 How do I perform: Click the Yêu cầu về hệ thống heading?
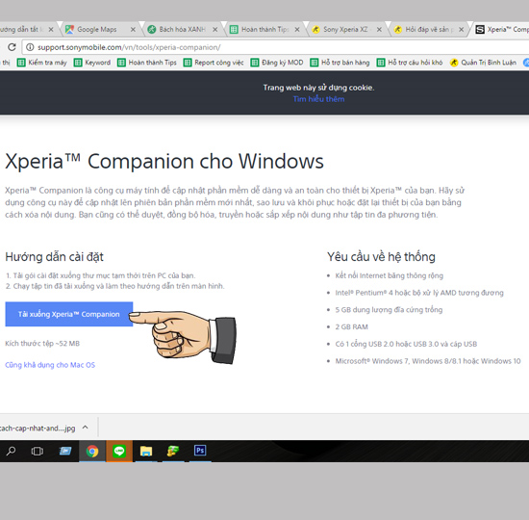tap(381, 257)
